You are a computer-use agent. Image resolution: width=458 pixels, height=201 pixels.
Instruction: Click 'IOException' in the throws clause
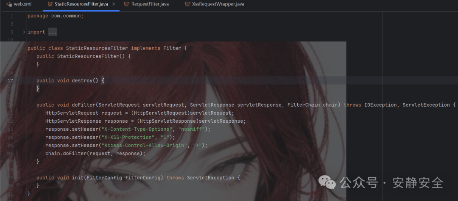point(380,105)
